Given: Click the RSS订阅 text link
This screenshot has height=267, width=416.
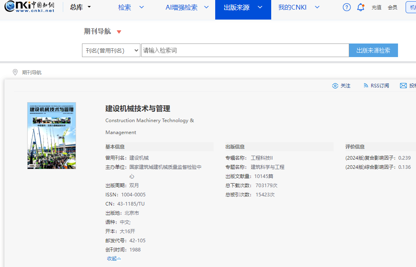Looking at the screenshot, I should 380,86.
